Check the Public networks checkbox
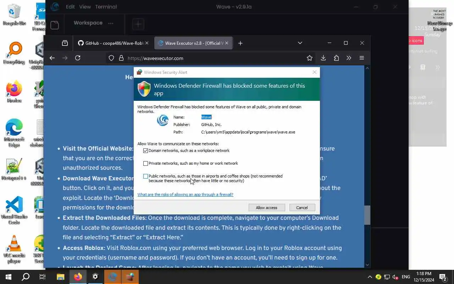 click(145, 176)
